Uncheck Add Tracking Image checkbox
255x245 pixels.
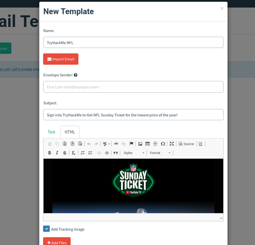(46, 229)
